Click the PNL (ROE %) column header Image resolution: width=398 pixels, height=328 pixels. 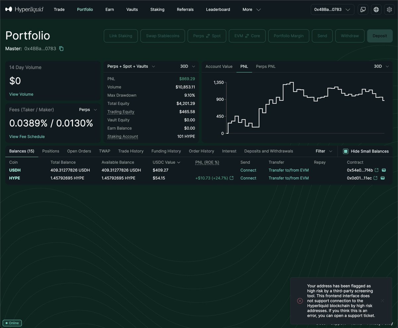point(207,162)
